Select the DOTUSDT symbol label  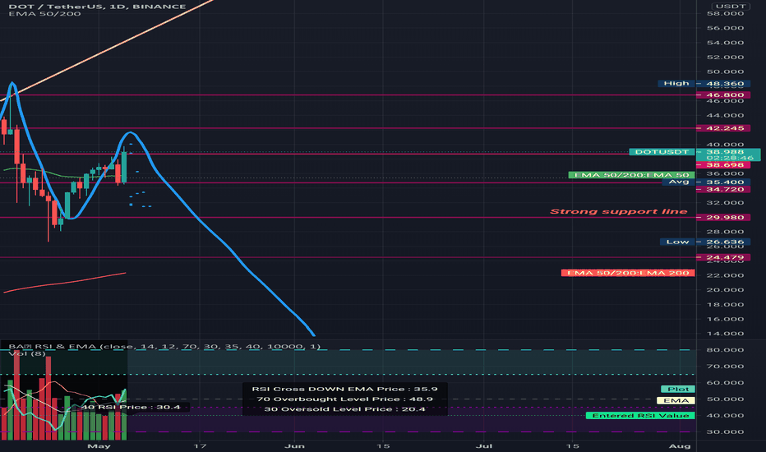point(662,152)
